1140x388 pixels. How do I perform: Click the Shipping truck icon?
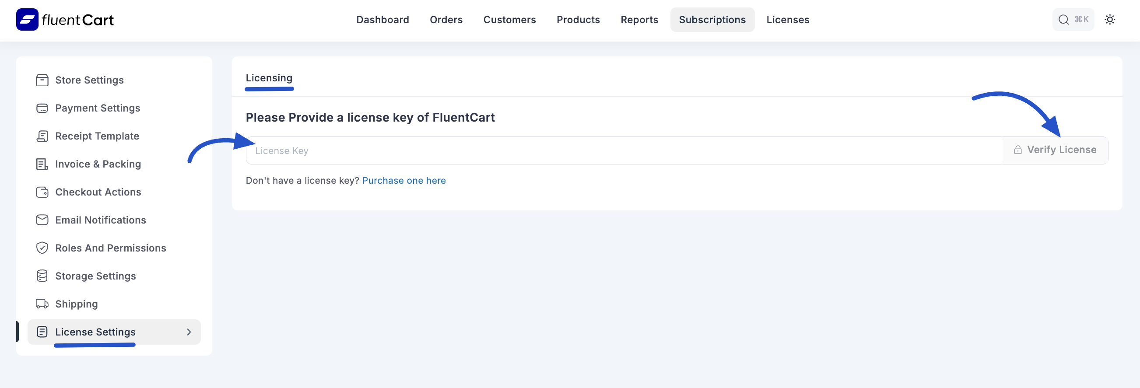(42, 304)
